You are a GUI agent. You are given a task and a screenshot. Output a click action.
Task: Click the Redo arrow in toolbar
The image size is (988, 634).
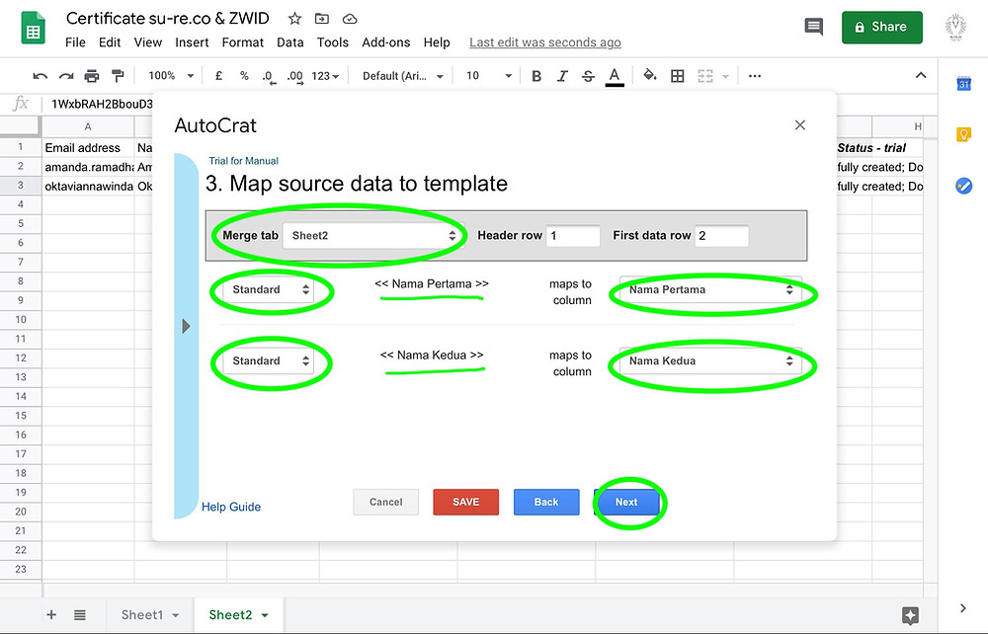pos(66,76)
